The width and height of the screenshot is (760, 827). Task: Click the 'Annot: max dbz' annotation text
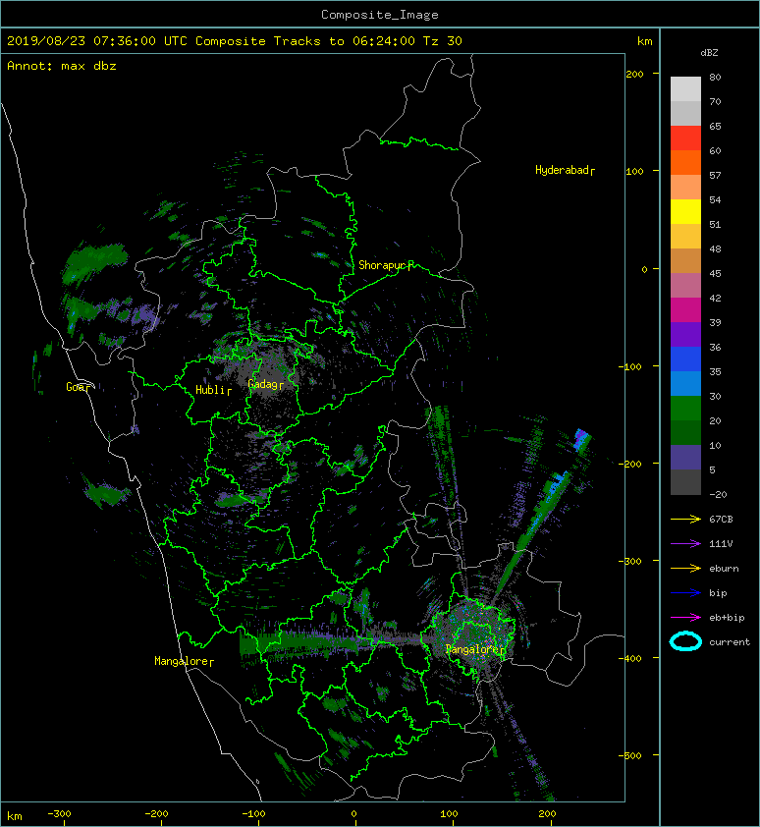(x=62, y=66)
